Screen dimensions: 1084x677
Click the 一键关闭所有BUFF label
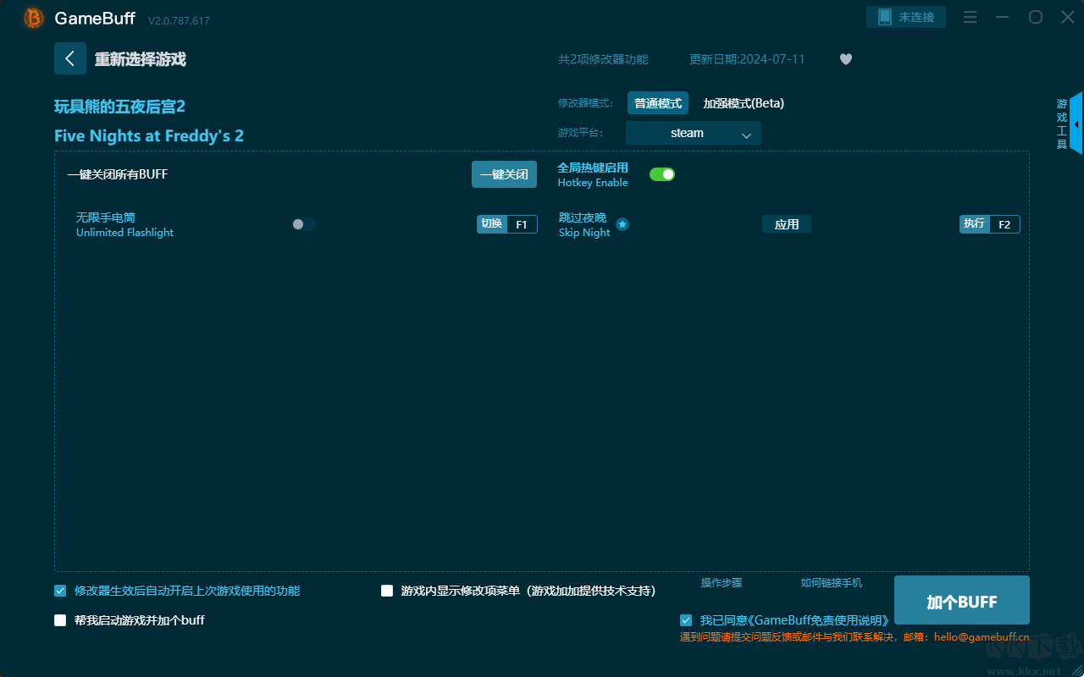pyautogui.click(x=118, y=174)
